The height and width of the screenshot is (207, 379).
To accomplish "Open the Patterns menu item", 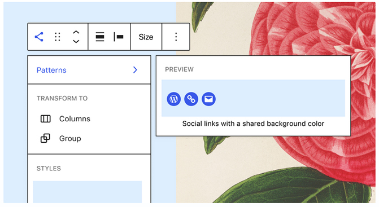I will [89, 70].
